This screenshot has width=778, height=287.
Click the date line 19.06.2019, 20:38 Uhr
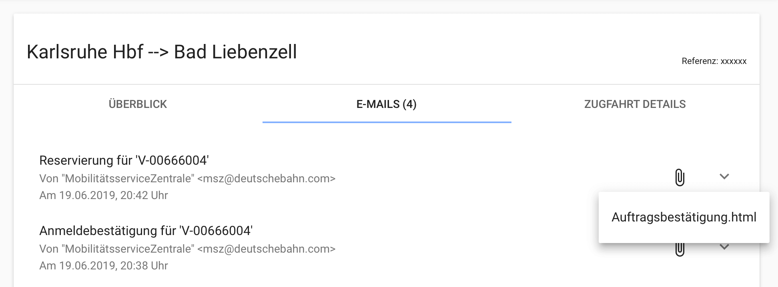(x=104, y=266)
